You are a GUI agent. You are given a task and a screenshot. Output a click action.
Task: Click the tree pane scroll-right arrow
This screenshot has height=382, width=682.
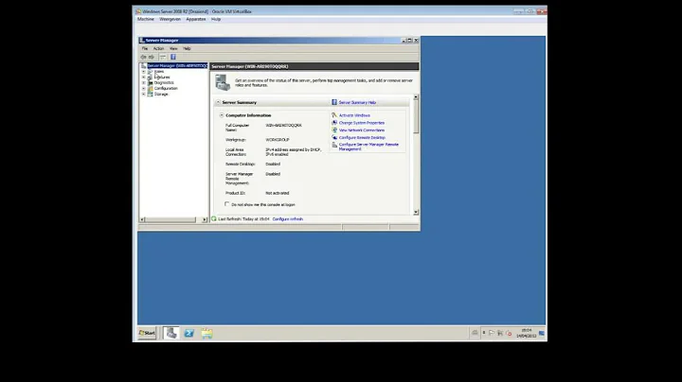(x=205, y=219)
